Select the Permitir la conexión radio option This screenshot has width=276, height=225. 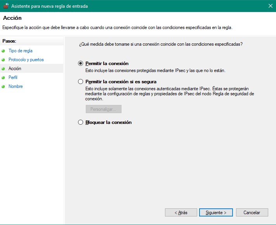tap(81, 64)
